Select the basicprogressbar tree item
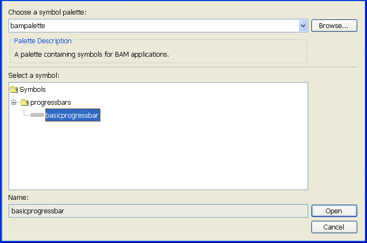 coord(72,114)
